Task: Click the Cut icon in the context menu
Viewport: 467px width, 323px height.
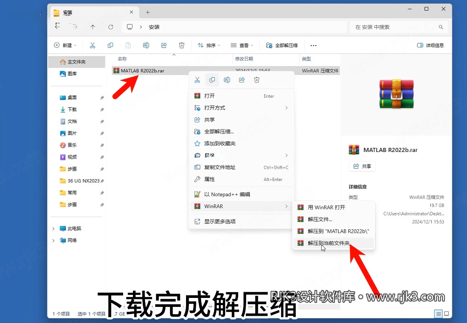Action: tap(197, 80)
